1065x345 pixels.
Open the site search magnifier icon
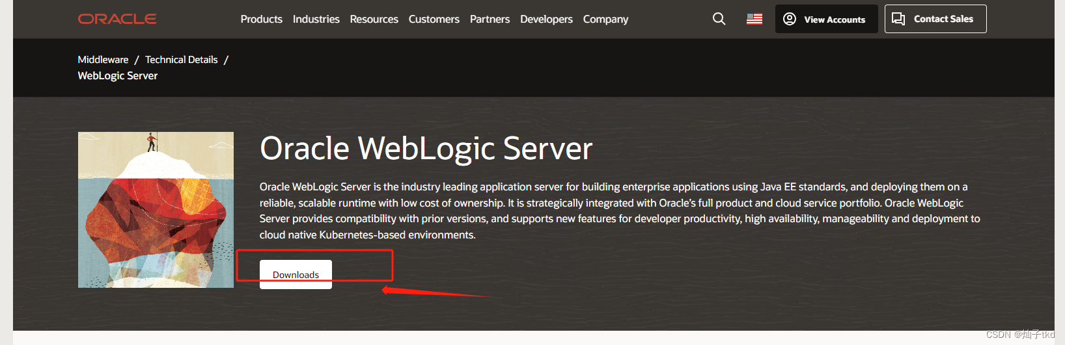pos(719,19)
